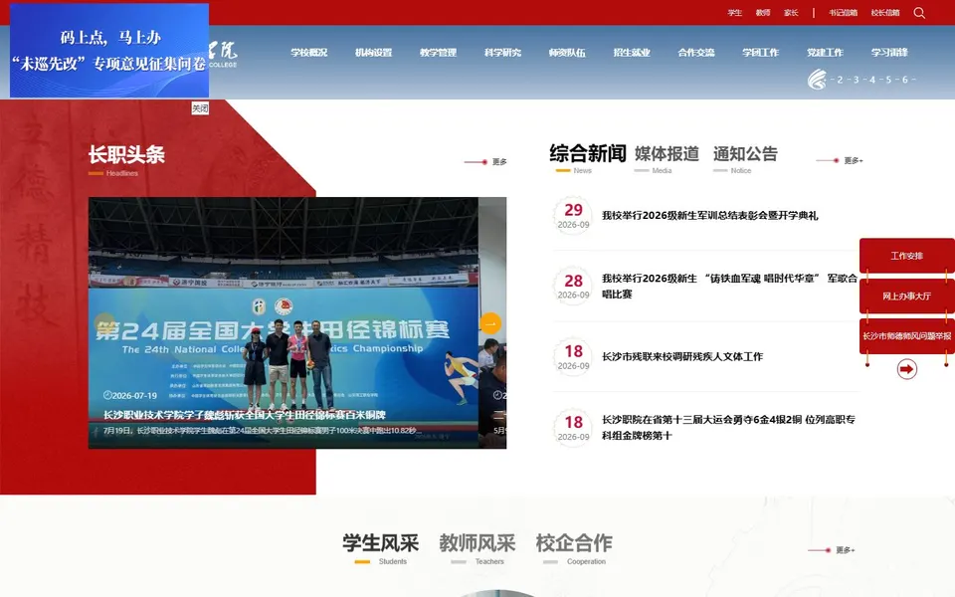955x597 pixels.
Task: Select the 学生风采 tab
Action: (x=381, y=543)
